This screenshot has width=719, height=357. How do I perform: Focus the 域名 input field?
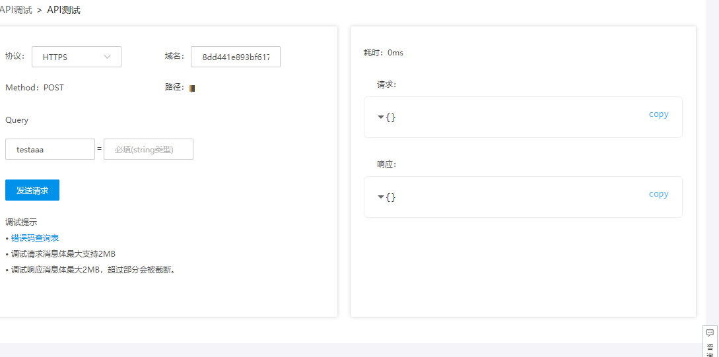click(236, 57)
